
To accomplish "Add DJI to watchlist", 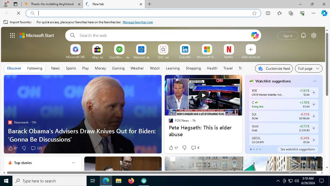I will point(314,116).
